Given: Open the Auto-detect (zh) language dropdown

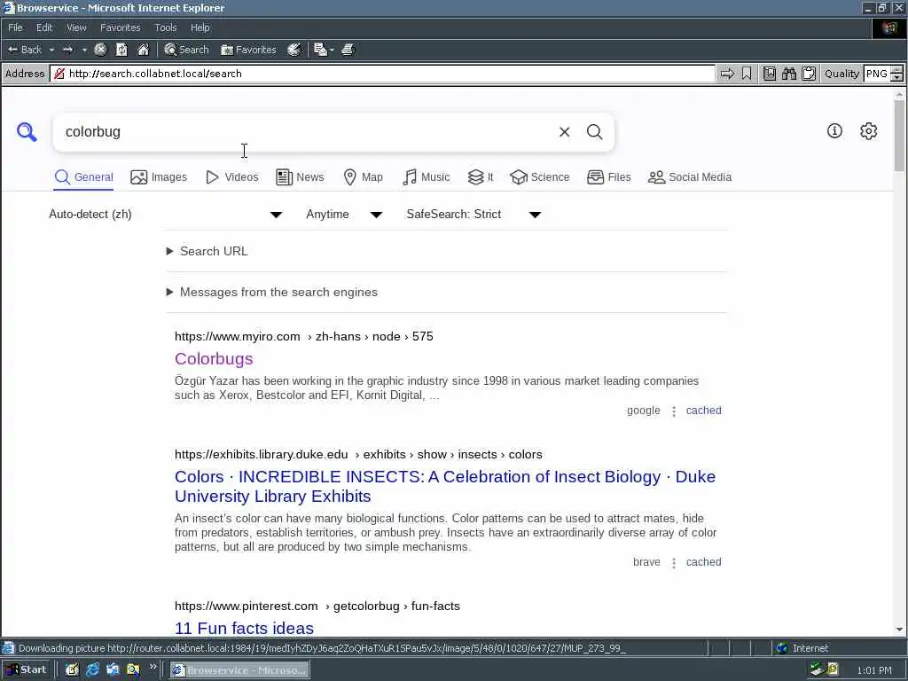Looking at the screenshot, I should click(x=166, y=215).
